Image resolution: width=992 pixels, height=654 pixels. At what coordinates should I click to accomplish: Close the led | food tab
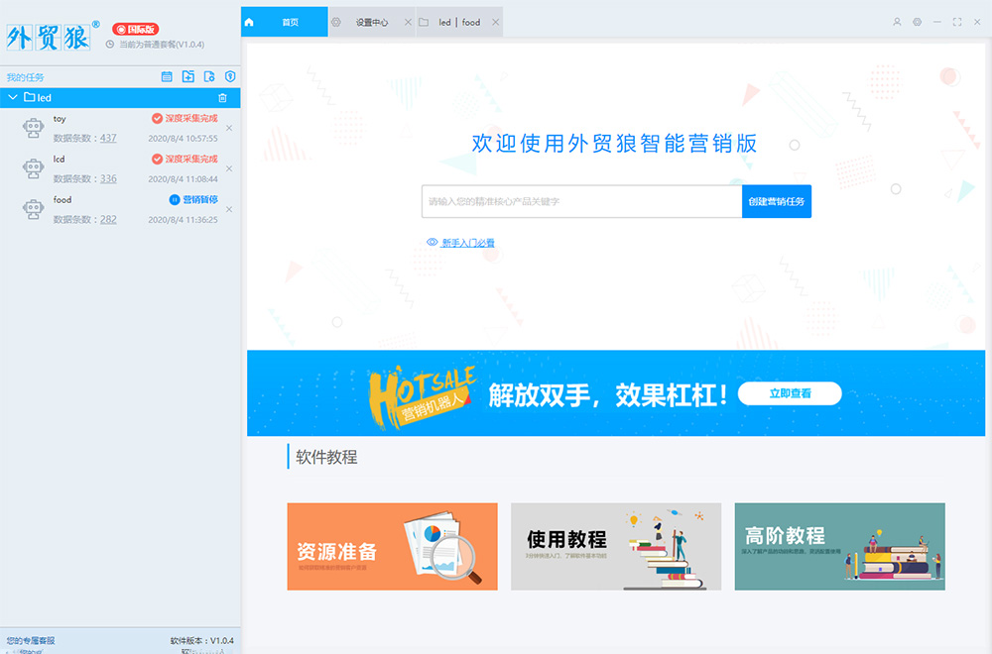coord(495,22)
